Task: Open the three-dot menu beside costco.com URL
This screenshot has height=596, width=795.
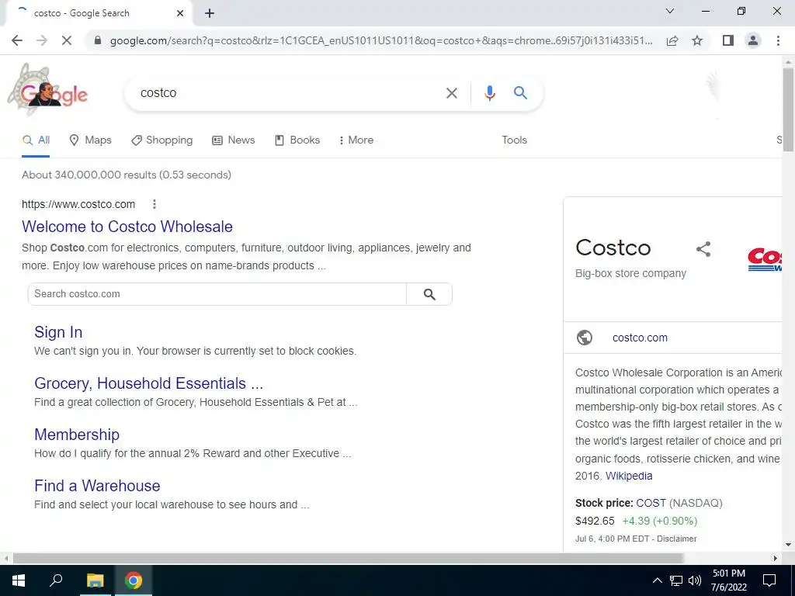Action: click(x=154, y=204)
